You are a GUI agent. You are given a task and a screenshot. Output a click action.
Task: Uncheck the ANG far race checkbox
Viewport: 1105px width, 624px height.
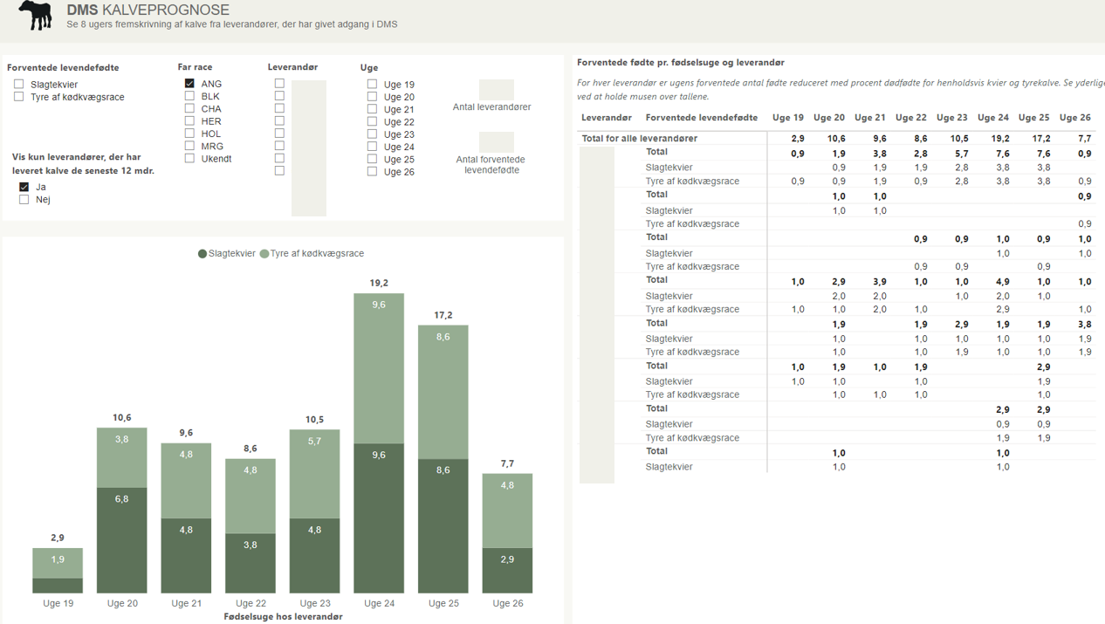click(x=189, y=84)
